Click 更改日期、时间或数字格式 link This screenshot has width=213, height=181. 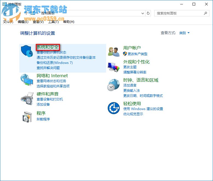(143, 96)
